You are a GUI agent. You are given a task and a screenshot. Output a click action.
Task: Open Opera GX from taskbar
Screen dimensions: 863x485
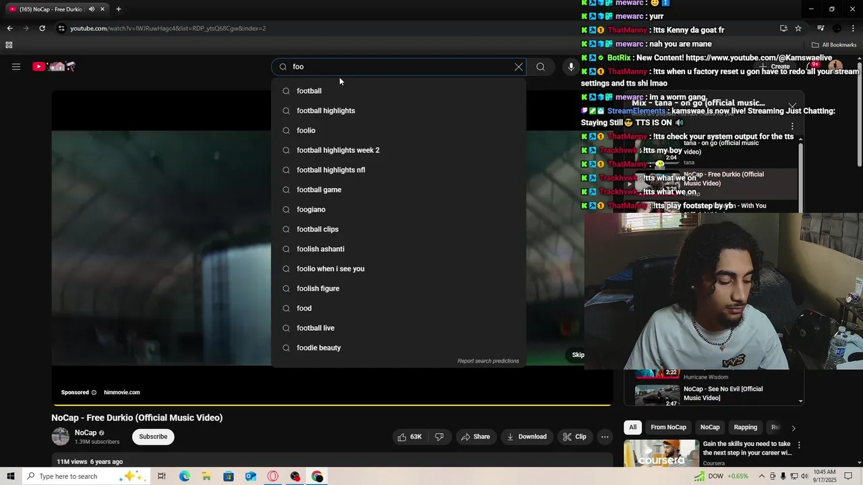pos(273,476)
